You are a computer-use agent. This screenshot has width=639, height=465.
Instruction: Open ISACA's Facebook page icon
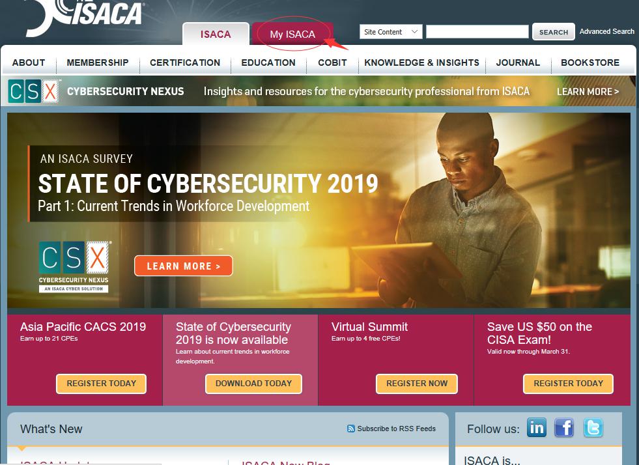[x=564, y=427]
